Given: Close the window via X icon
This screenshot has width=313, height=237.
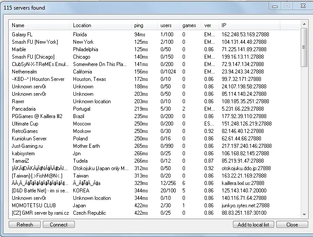Looking at the screenshot, I should pyautogui.click(x=303, y=6).
